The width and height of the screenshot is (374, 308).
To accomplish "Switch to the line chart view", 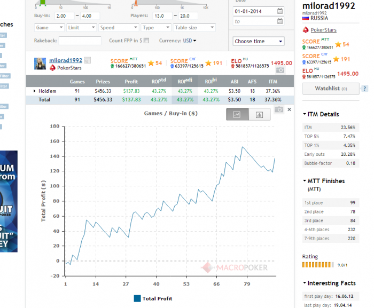I will click(237, 114).
